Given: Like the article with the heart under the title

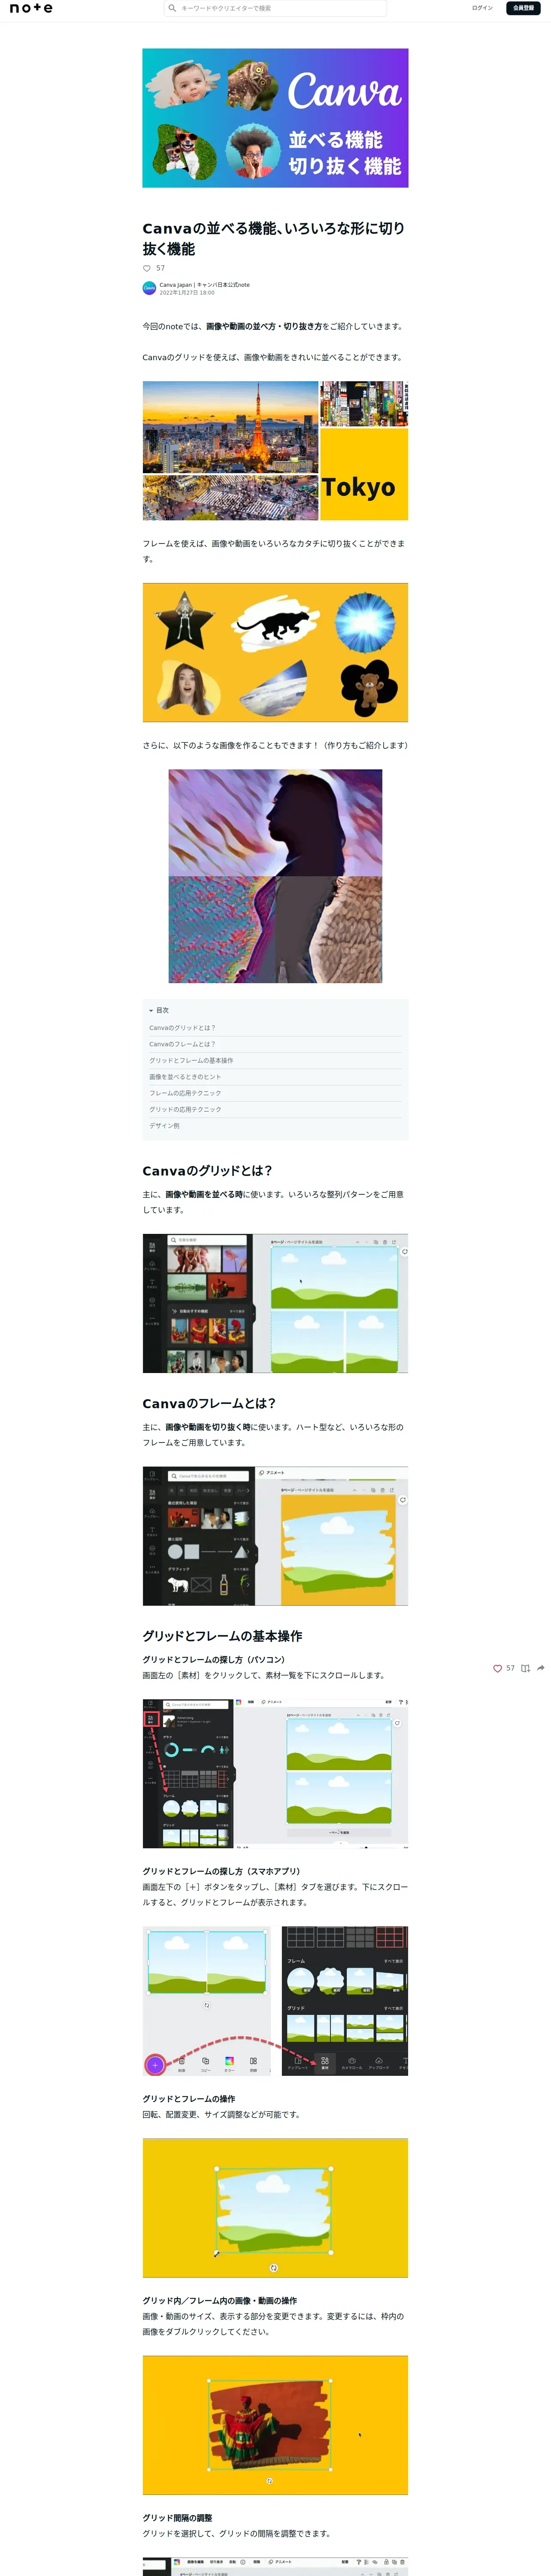Looking at the screenshot, I should [x=147, y=268].
